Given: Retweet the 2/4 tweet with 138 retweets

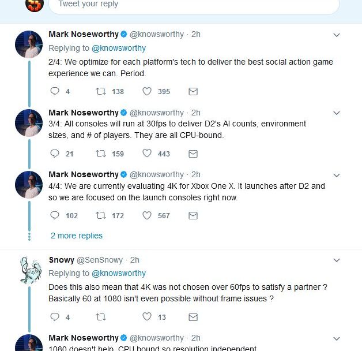Looking at the screenshot, I should pyautogui.click(x=100, y=91).
